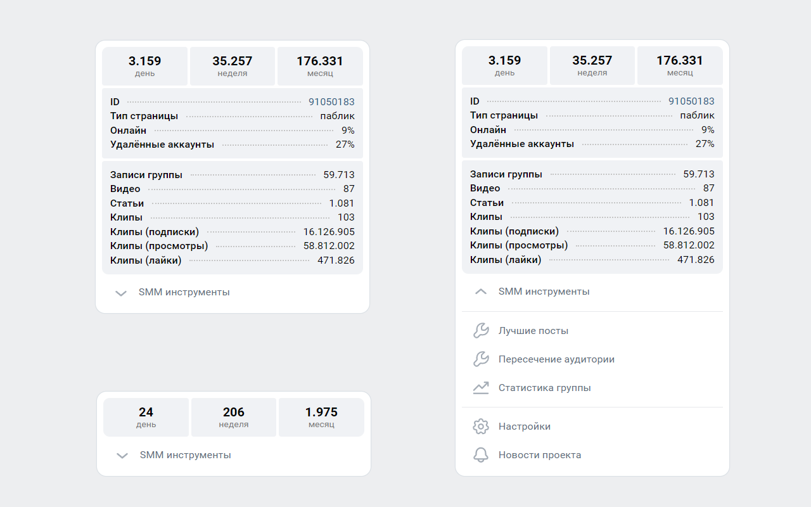Click the месяц tile showing 1.975
This screenshot has width=811, height=507.
coord(321,416)
